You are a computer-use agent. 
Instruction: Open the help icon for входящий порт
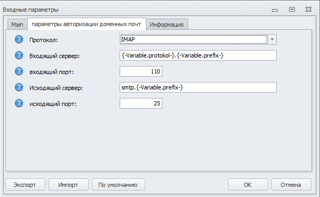point(19,71)
